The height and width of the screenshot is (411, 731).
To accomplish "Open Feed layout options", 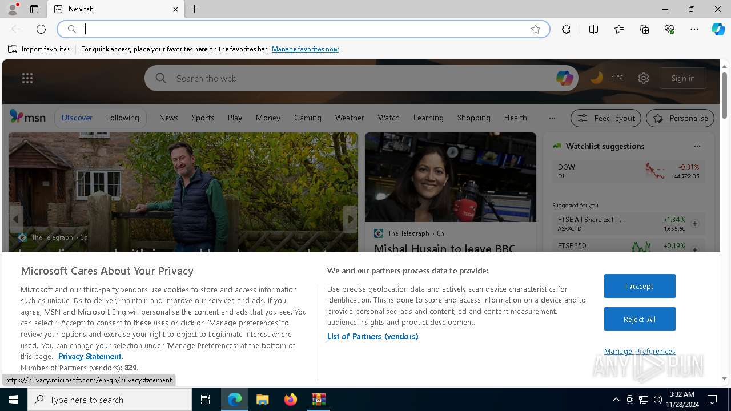I will pos(606,118).
